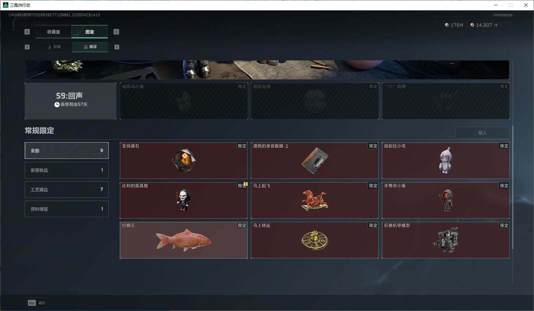Select the 渡鸦的录音数据-1 cassette tape icon
The width and height of the screenshot is (534, 311).
click(315, 161)
